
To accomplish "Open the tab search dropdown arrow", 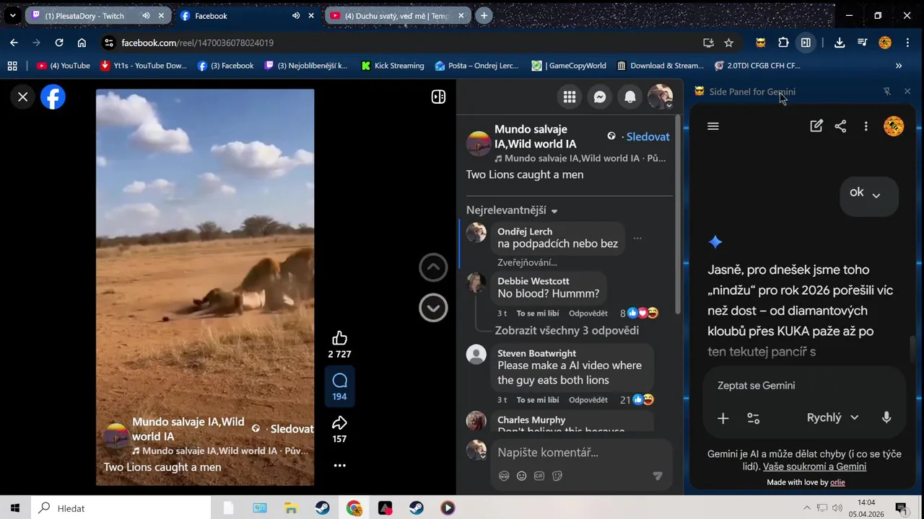I will (12, 15).
